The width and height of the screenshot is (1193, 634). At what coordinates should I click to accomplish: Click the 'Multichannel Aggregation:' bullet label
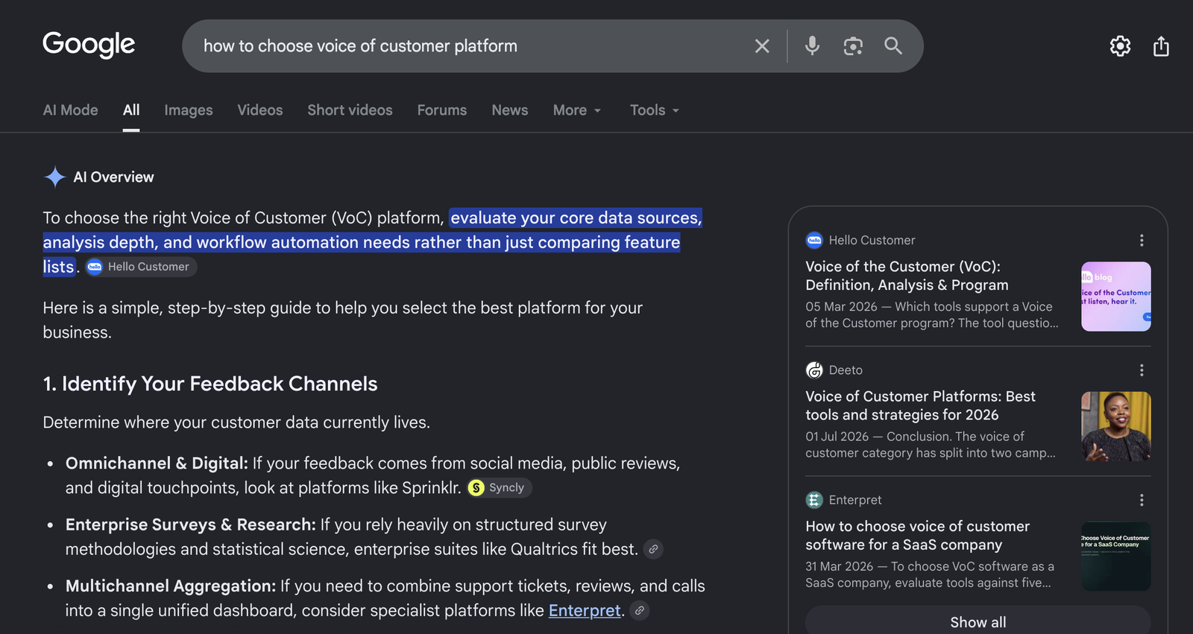point(171,586)
